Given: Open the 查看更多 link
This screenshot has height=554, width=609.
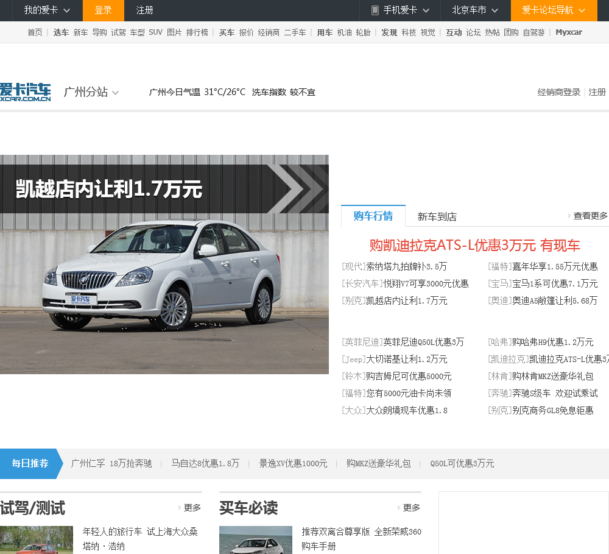Looking at the screenshot, I should [x=590, y=216].
